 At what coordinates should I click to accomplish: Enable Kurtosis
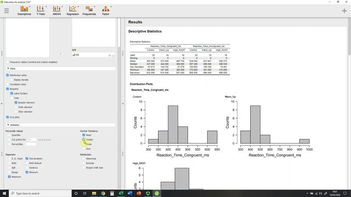coord(83,163)
